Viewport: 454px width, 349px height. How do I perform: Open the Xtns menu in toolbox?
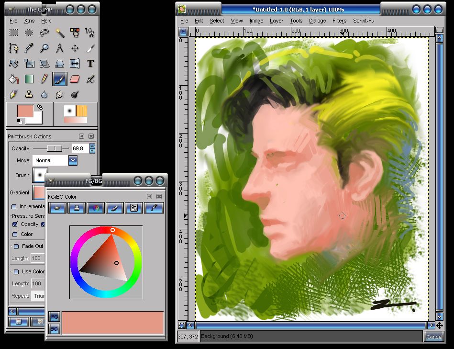click(x=29, y=21)
